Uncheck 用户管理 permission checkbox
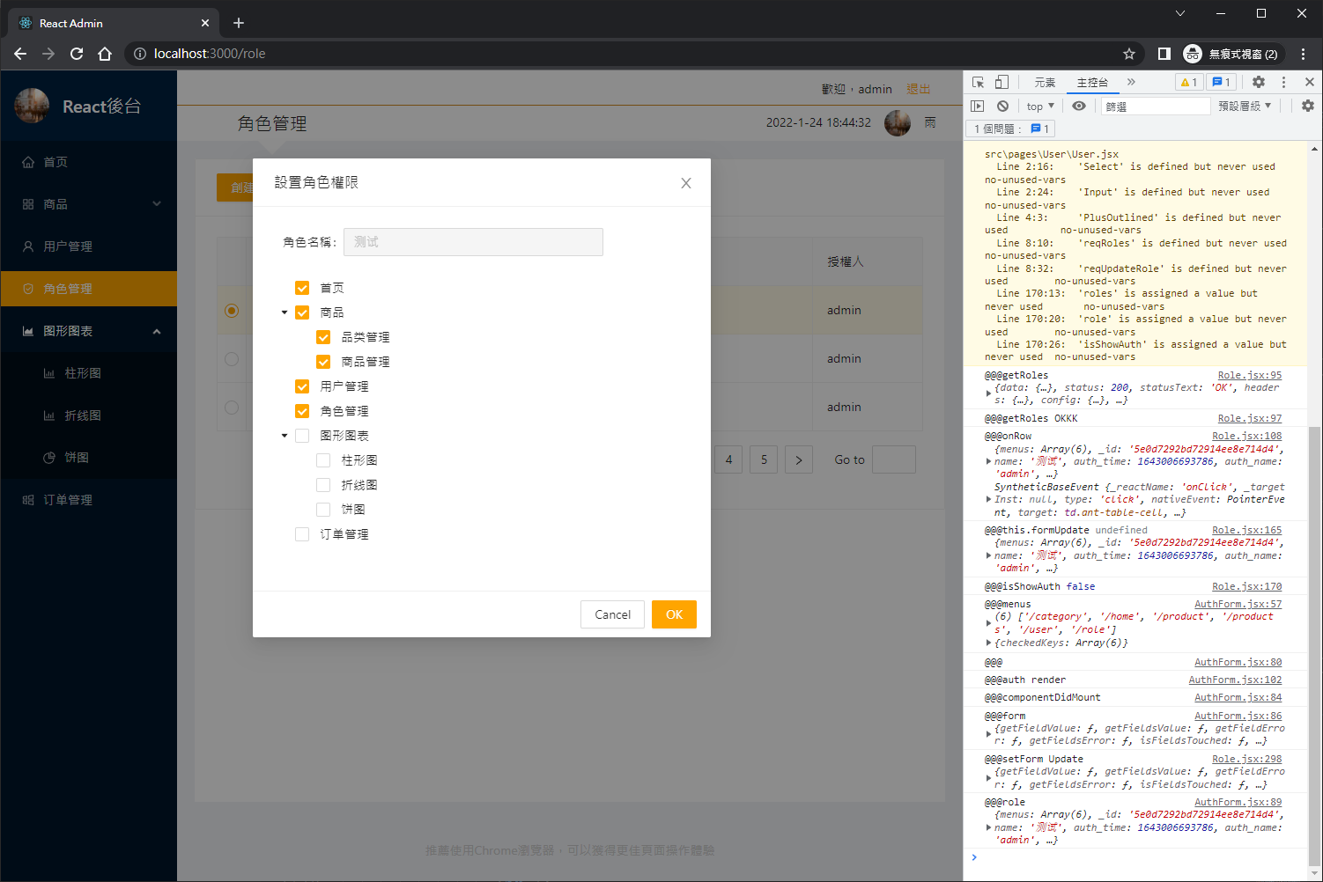The height and width of the screenshot is (882, 1323). 302,386
